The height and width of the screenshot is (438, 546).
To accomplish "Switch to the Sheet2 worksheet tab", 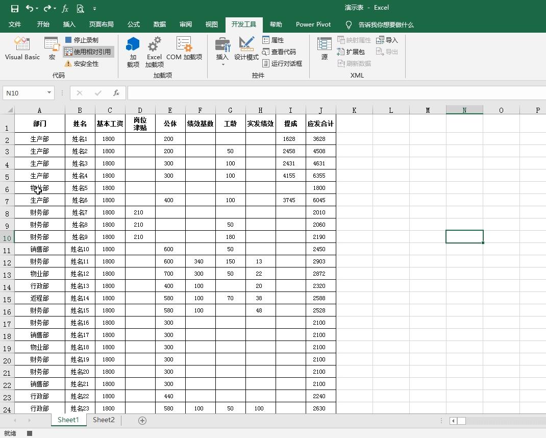I will 104,420.
